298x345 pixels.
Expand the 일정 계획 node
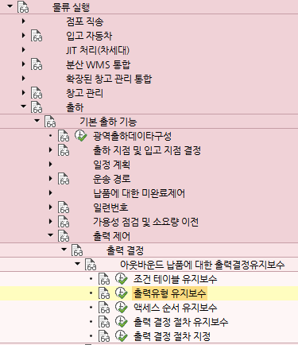click(x=51, y=164)
